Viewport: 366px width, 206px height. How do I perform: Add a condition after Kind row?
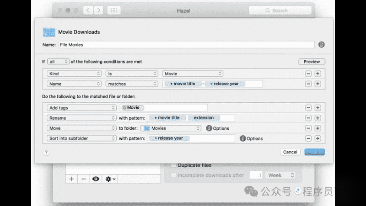[x=318, y=74]
